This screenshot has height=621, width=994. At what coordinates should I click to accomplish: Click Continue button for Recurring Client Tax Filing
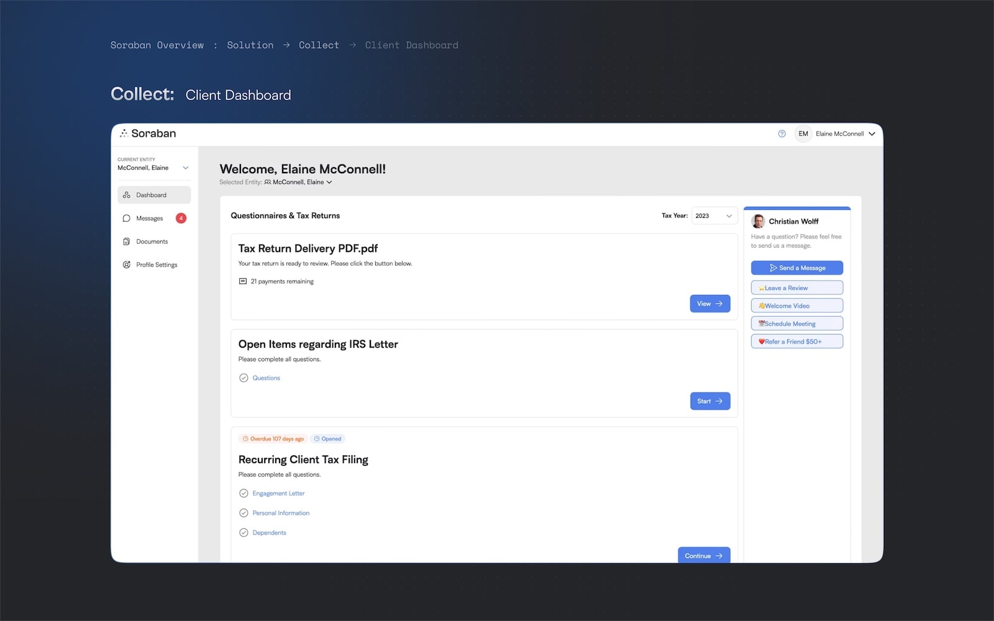pyautogui.click(x=704, y=555)
